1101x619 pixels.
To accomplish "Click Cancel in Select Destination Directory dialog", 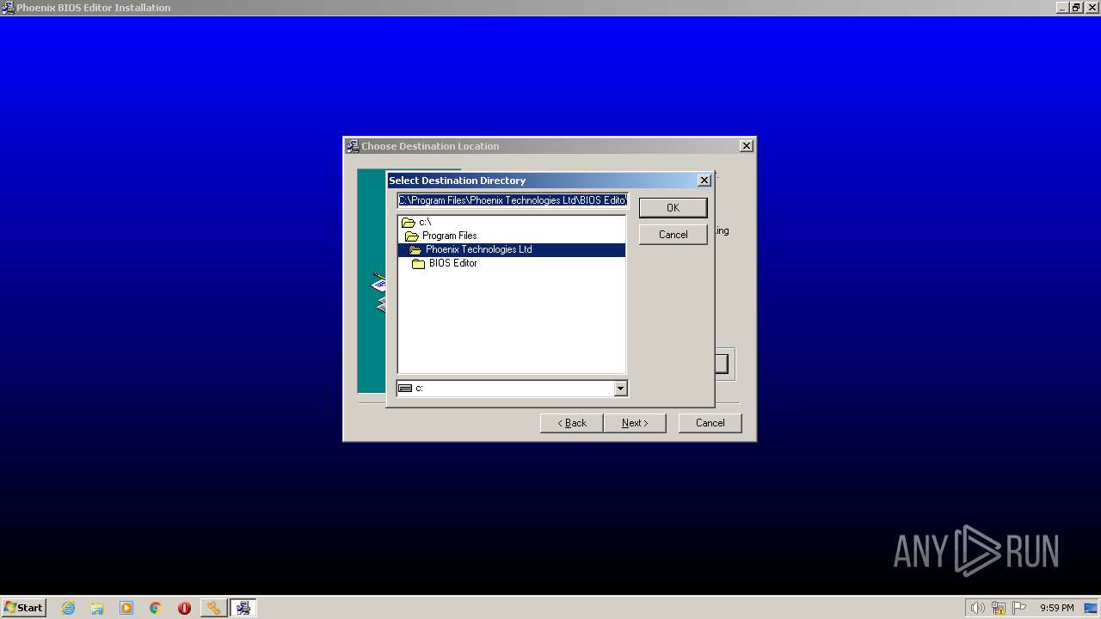I will tap(673, 234).
